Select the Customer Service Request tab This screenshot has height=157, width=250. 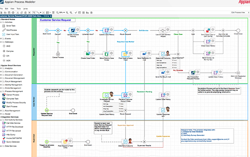[x=23, y=15]
